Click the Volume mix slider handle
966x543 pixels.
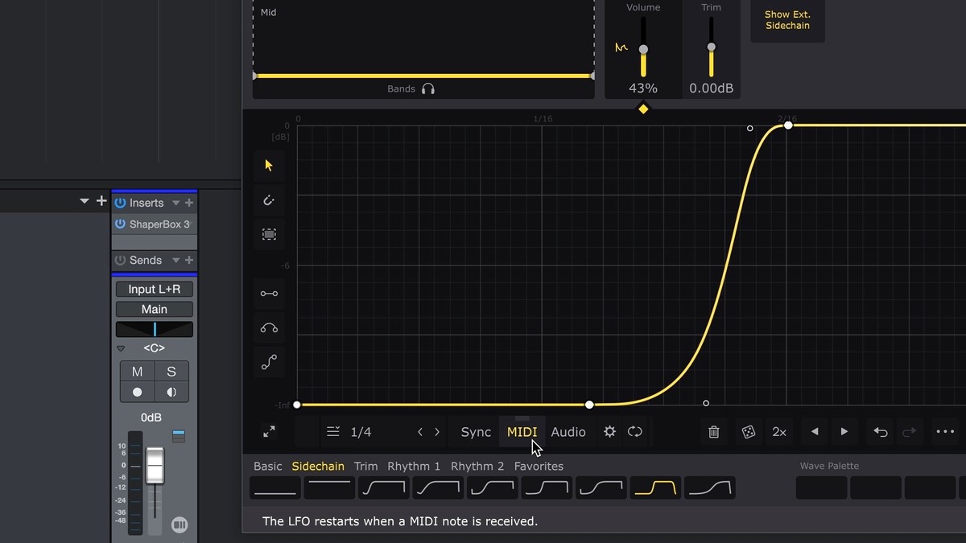(x=643, y=49)
